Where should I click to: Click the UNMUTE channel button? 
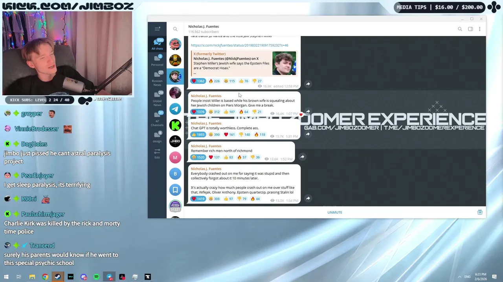click(335, 212)
